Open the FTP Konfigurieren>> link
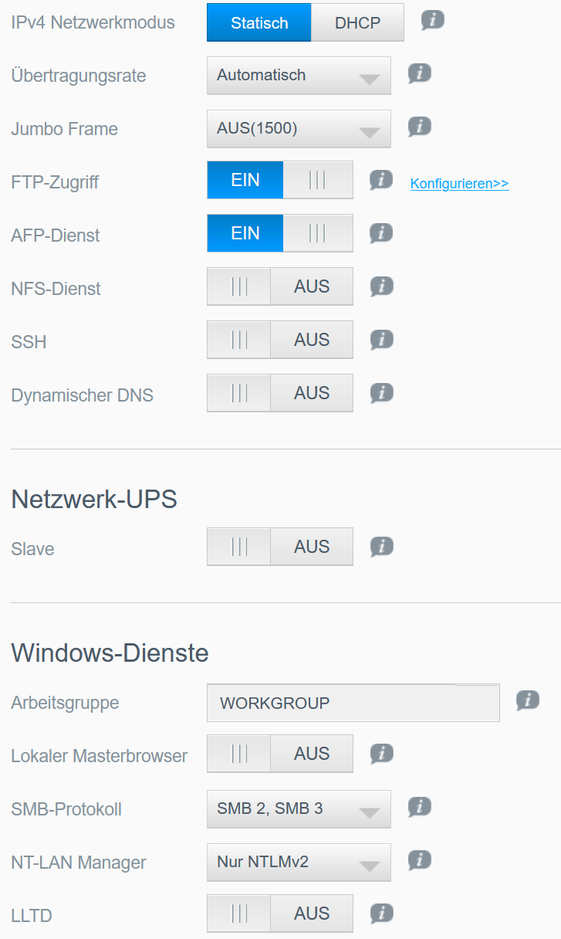Viewport: 561px width, 939px height. coord(460,184)
